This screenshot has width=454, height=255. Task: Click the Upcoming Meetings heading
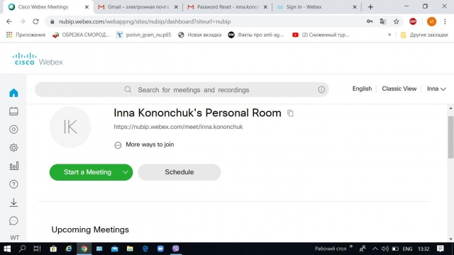point(90,229)
